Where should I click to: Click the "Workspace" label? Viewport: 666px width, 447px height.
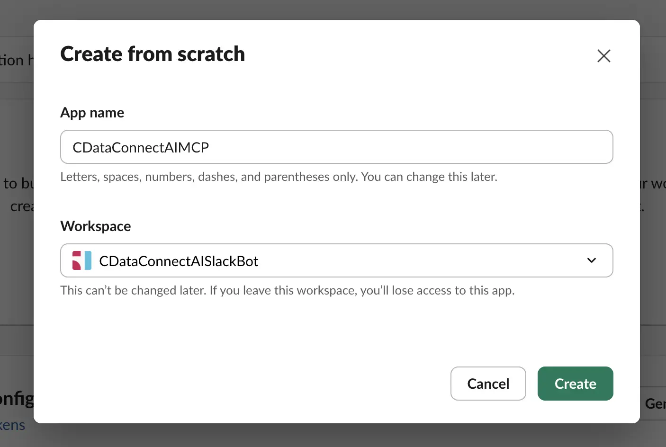[96, 226]
